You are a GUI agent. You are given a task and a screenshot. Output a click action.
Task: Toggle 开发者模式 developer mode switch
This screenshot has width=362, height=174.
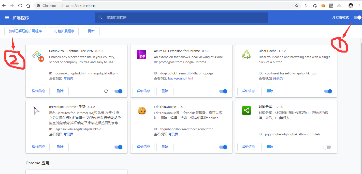click(357, 18)
